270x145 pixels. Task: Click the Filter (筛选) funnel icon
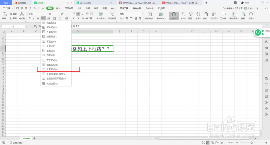point(191,15)
